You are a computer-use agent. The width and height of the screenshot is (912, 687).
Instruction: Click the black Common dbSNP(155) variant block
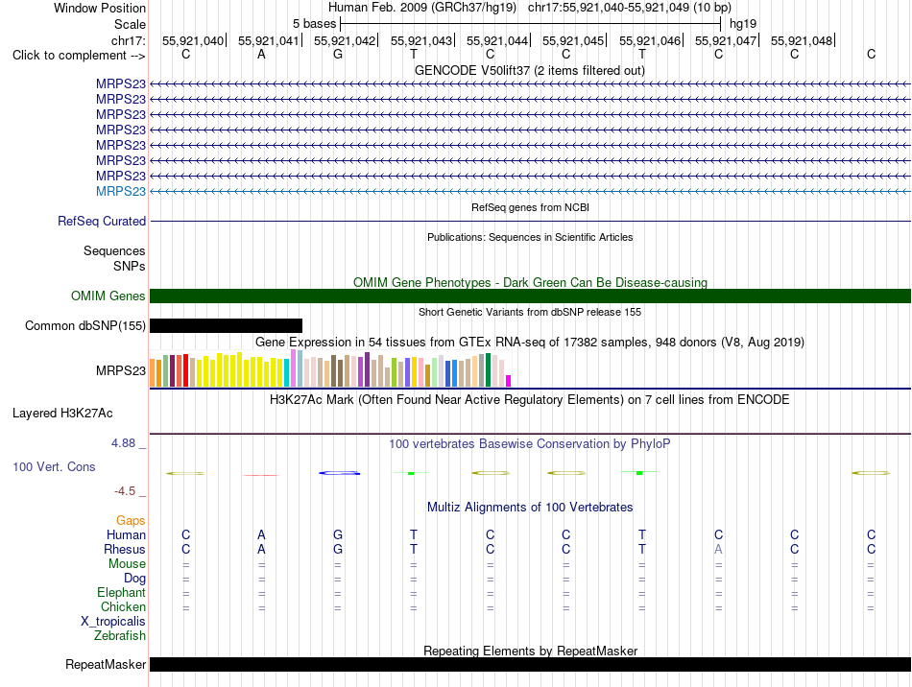pyautogui.click(x=226, y=325)
